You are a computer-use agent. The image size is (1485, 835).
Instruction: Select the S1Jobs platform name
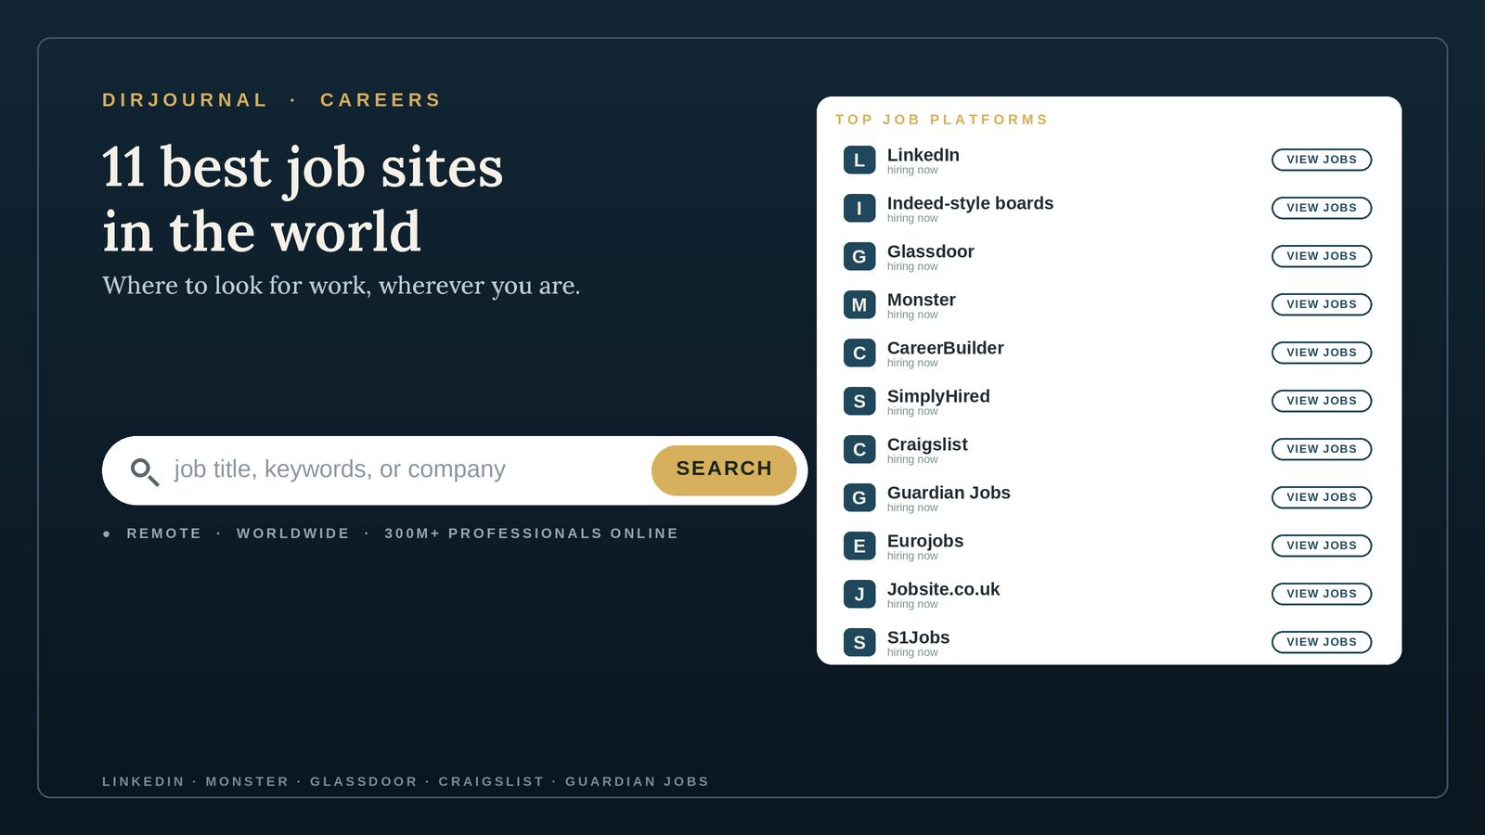919,637
